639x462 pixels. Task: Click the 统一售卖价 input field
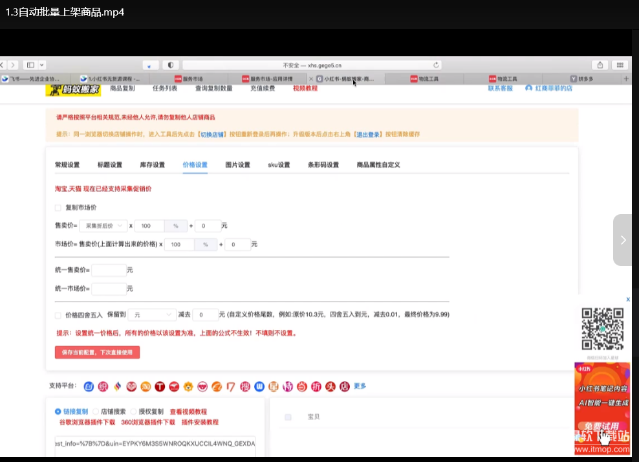coord(109,270)
